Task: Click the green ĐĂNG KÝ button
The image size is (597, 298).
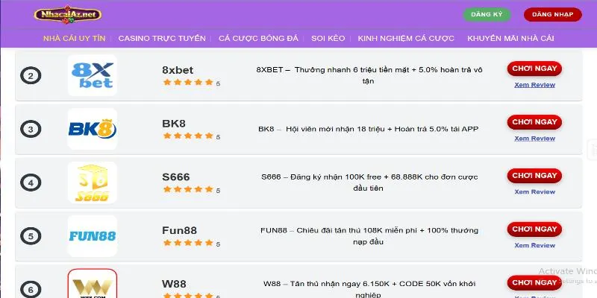Action: tap(487, 14)
